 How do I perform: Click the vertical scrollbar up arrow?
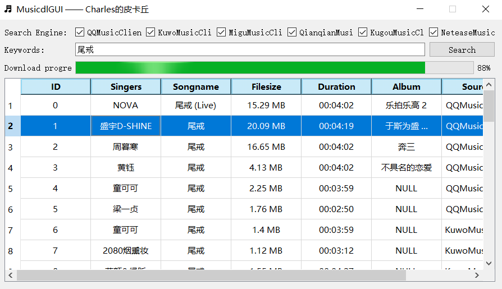489,84
